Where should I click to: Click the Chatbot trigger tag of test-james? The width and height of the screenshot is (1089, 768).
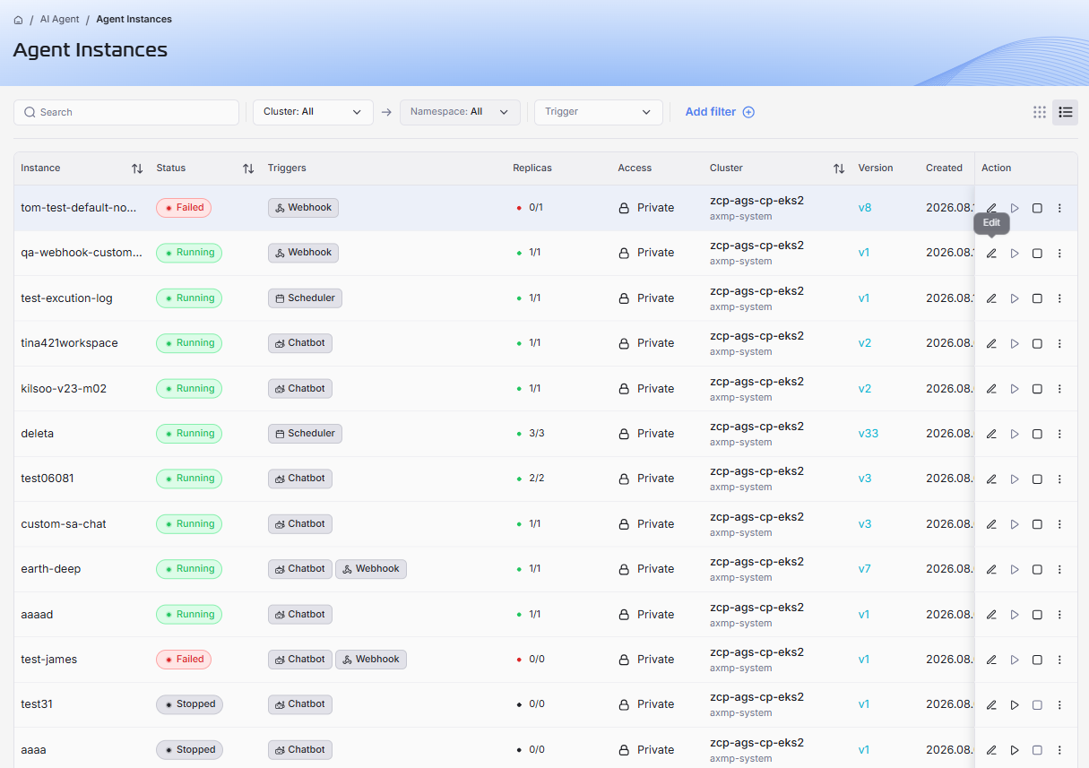[x=300, y=660]
